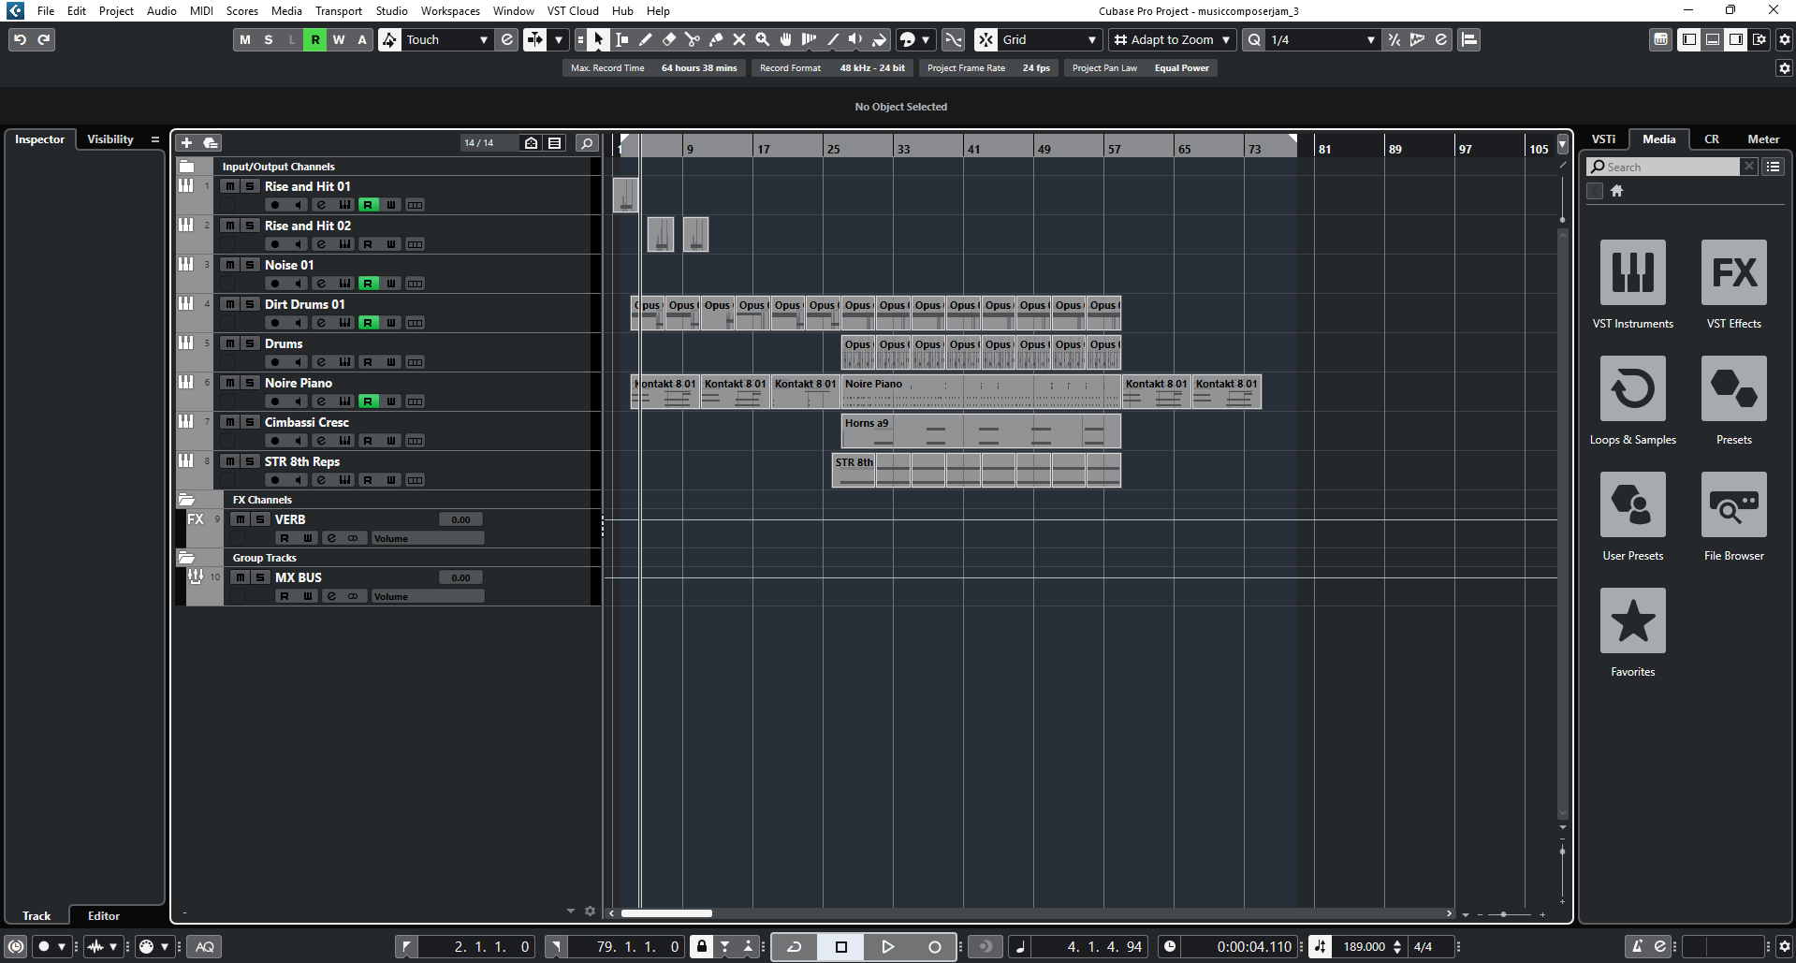The height and width of the screenshot is (963, 1796).
Task: Select the Erase tool
Action: [669, 39]
